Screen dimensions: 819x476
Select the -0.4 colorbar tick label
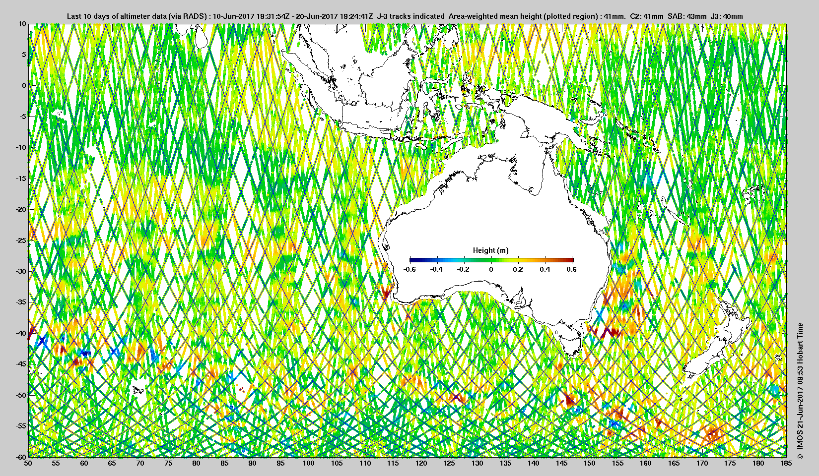[436, 269]
